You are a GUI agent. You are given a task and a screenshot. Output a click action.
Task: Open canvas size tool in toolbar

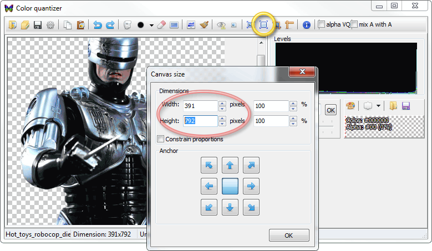263,25
